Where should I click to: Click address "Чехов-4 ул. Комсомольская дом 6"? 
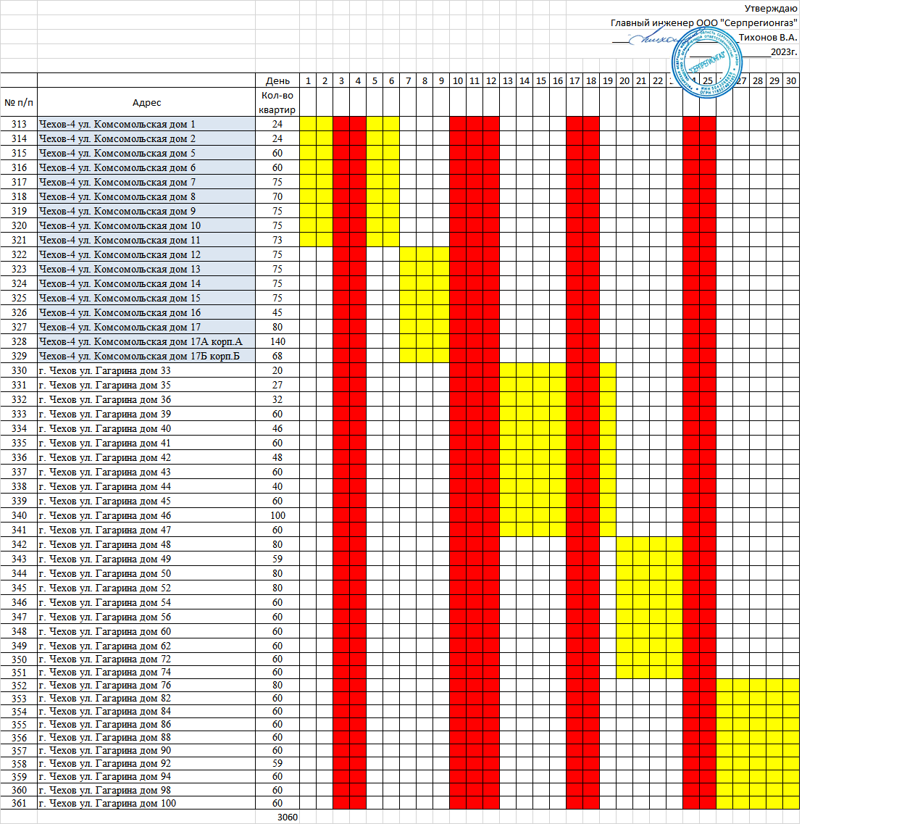point(146,167)
